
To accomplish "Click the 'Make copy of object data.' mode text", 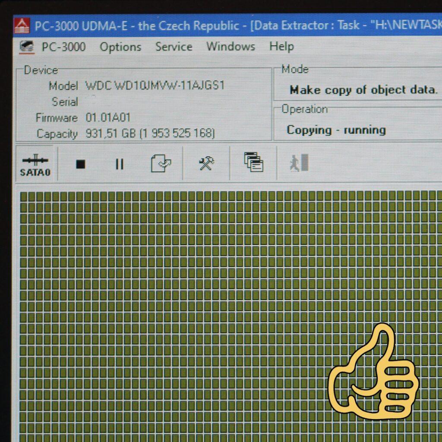I will [363, 90].
